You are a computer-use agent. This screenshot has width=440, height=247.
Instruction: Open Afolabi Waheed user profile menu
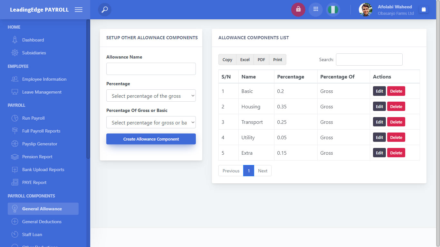click(x=387, y=10)
